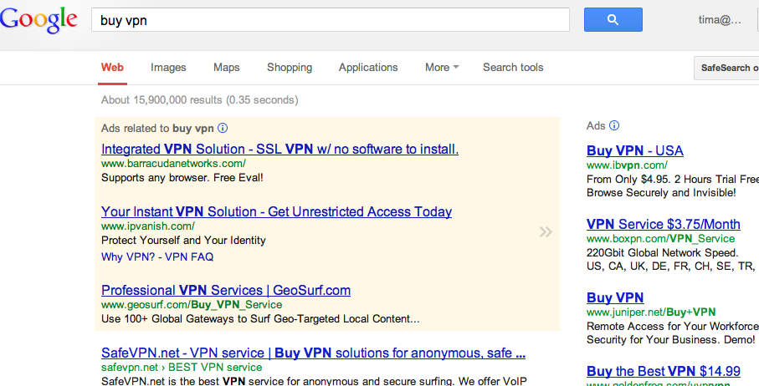Show Search tools options
This screenshot has height=386, width=759.
click(513, 68)
